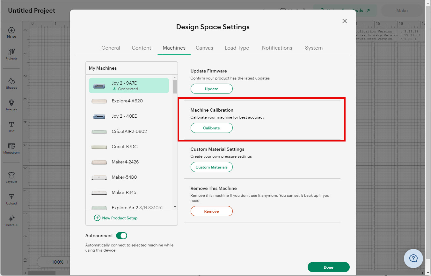Switch to the General settings tab
The image size is (431, 276).
point(111,48)
